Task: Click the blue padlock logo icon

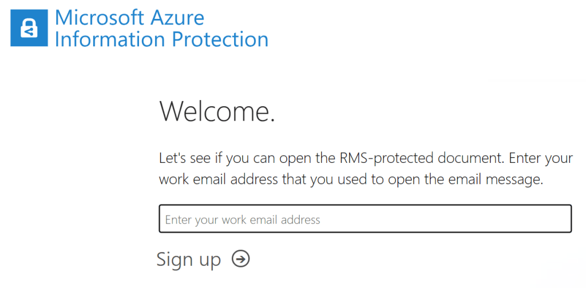Action: (29, 28)
